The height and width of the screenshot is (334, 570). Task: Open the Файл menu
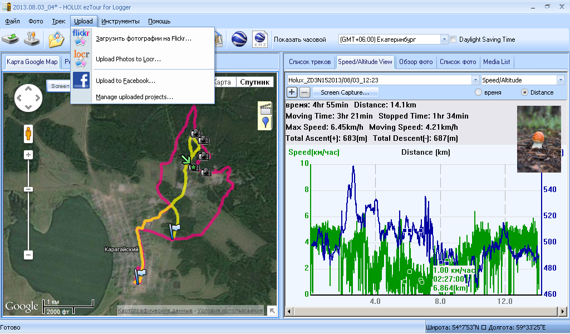click(12, 21)
